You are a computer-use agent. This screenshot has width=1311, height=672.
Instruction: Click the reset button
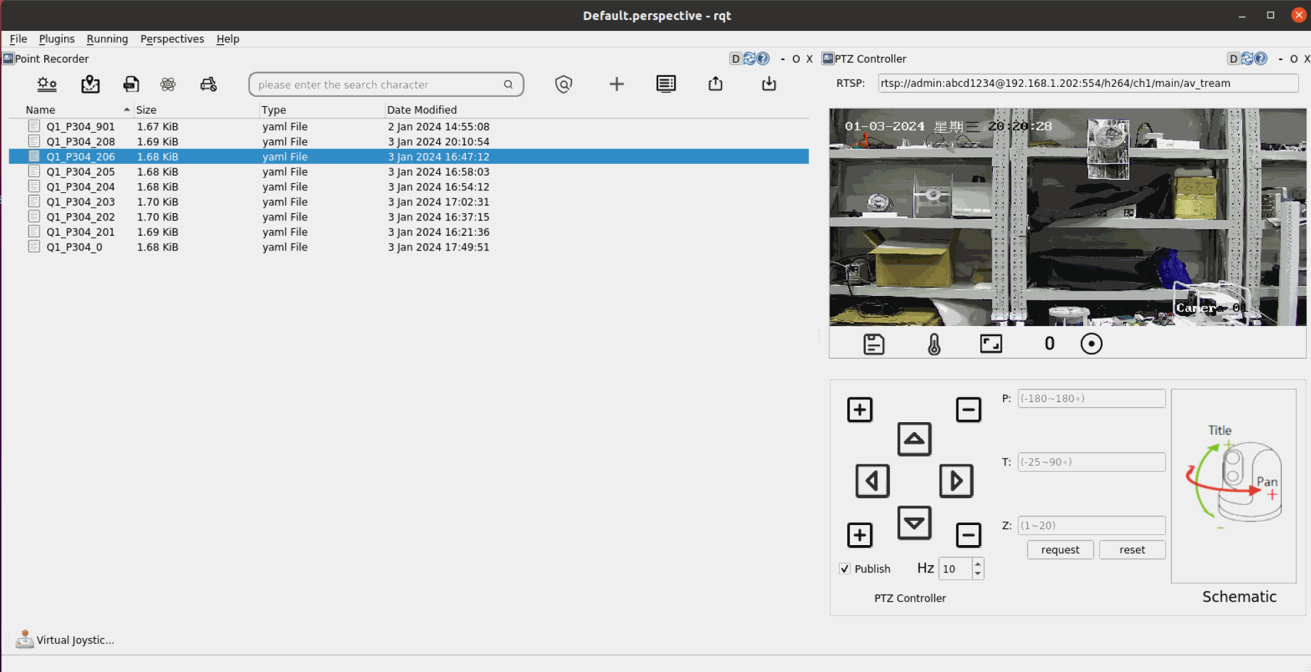[x=1132, y=550]
